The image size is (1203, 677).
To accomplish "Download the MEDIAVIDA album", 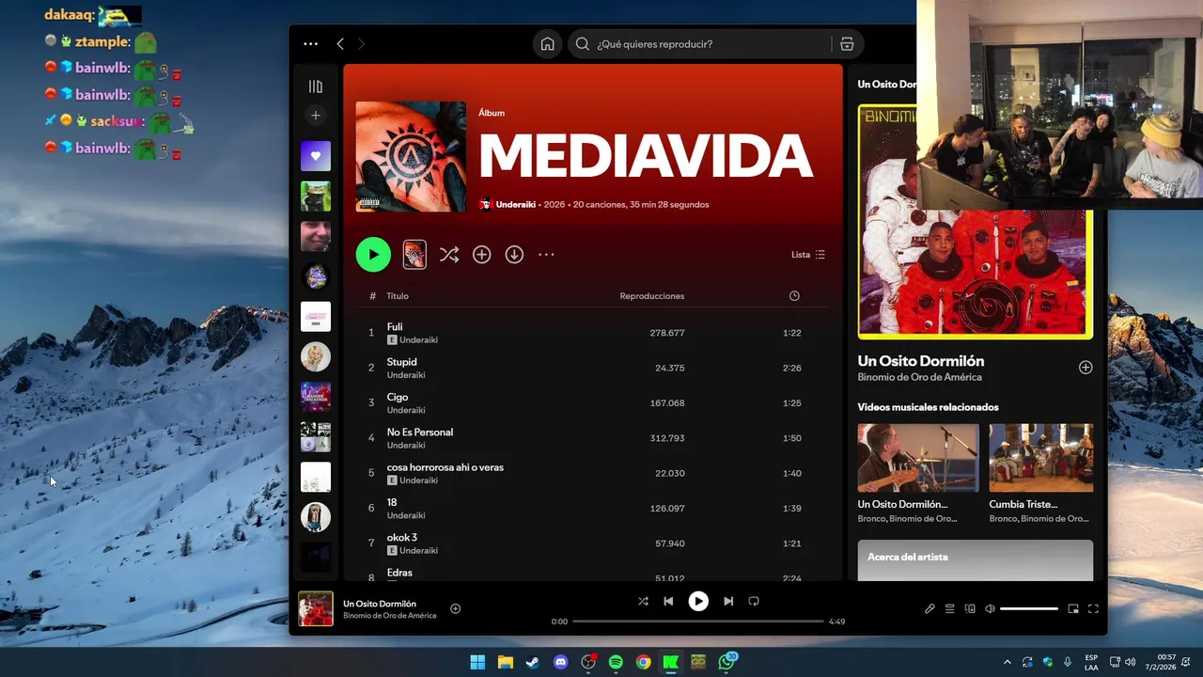I will (514, 254).
